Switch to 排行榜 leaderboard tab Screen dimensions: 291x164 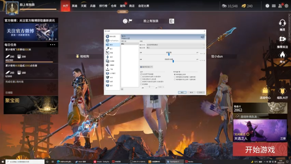[103, 6]
